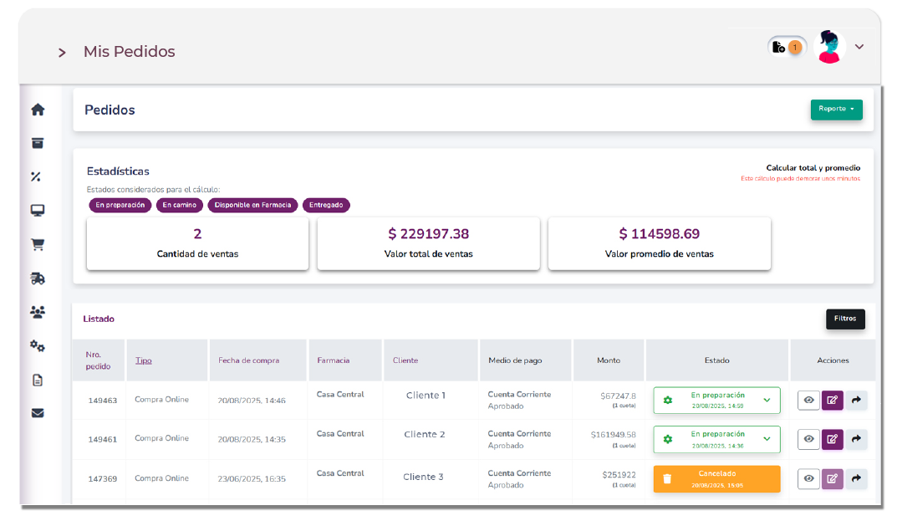The image size is (897, 526).
Task: Expand the user profile menu chevron
Action: [x=859, y=47]
